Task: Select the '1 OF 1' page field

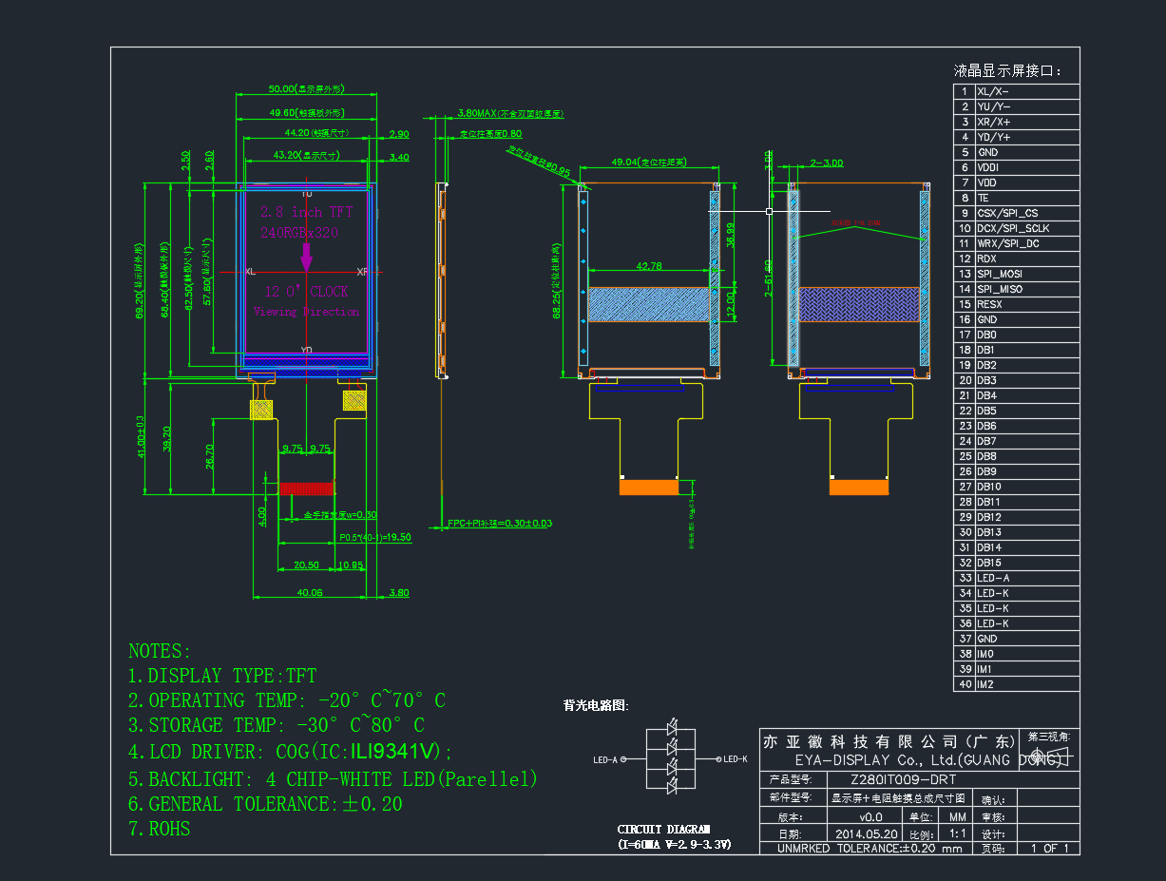Action: click(x=1049, y=848)
